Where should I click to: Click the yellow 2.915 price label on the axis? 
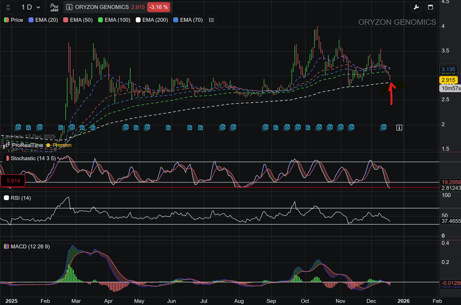pyautogui.click(x=448, y=80)
